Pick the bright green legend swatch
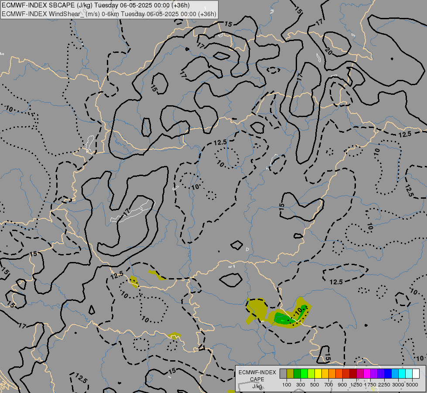 click(304, 374)
